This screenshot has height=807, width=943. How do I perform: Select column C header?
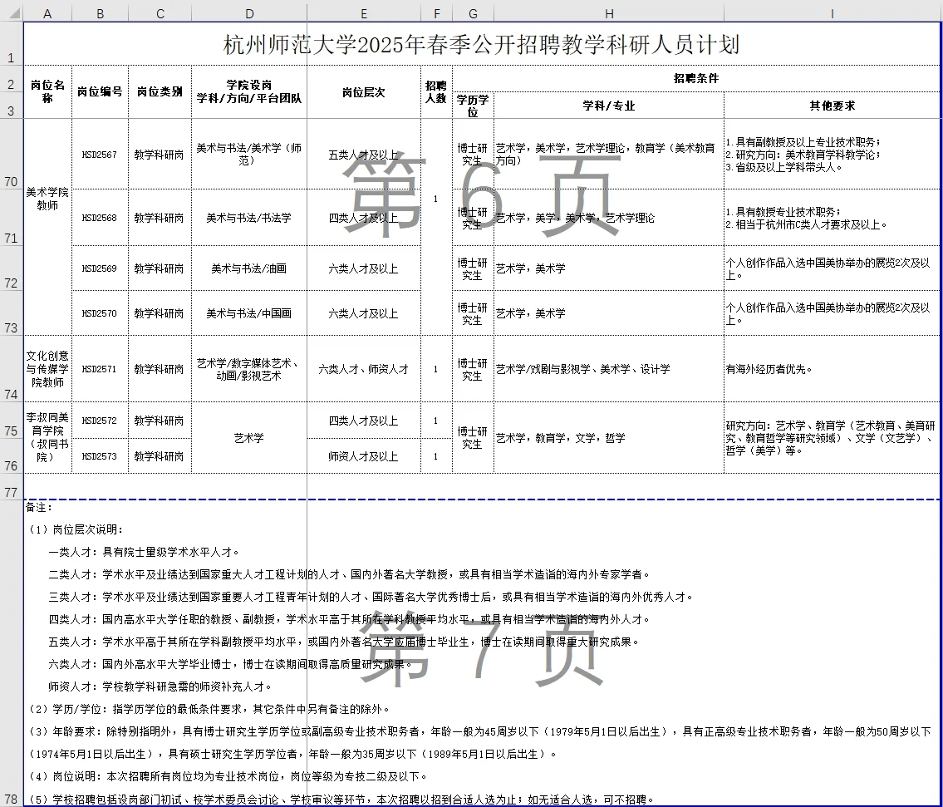[160, 13]
